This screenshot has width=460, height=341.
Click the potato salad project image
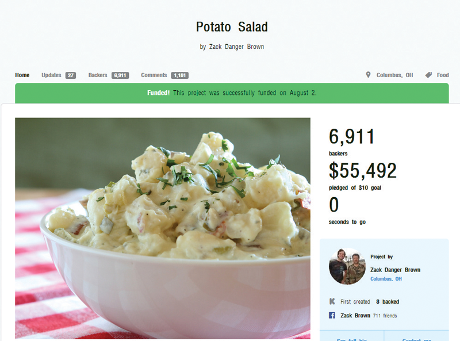click(x=163, y=228)
